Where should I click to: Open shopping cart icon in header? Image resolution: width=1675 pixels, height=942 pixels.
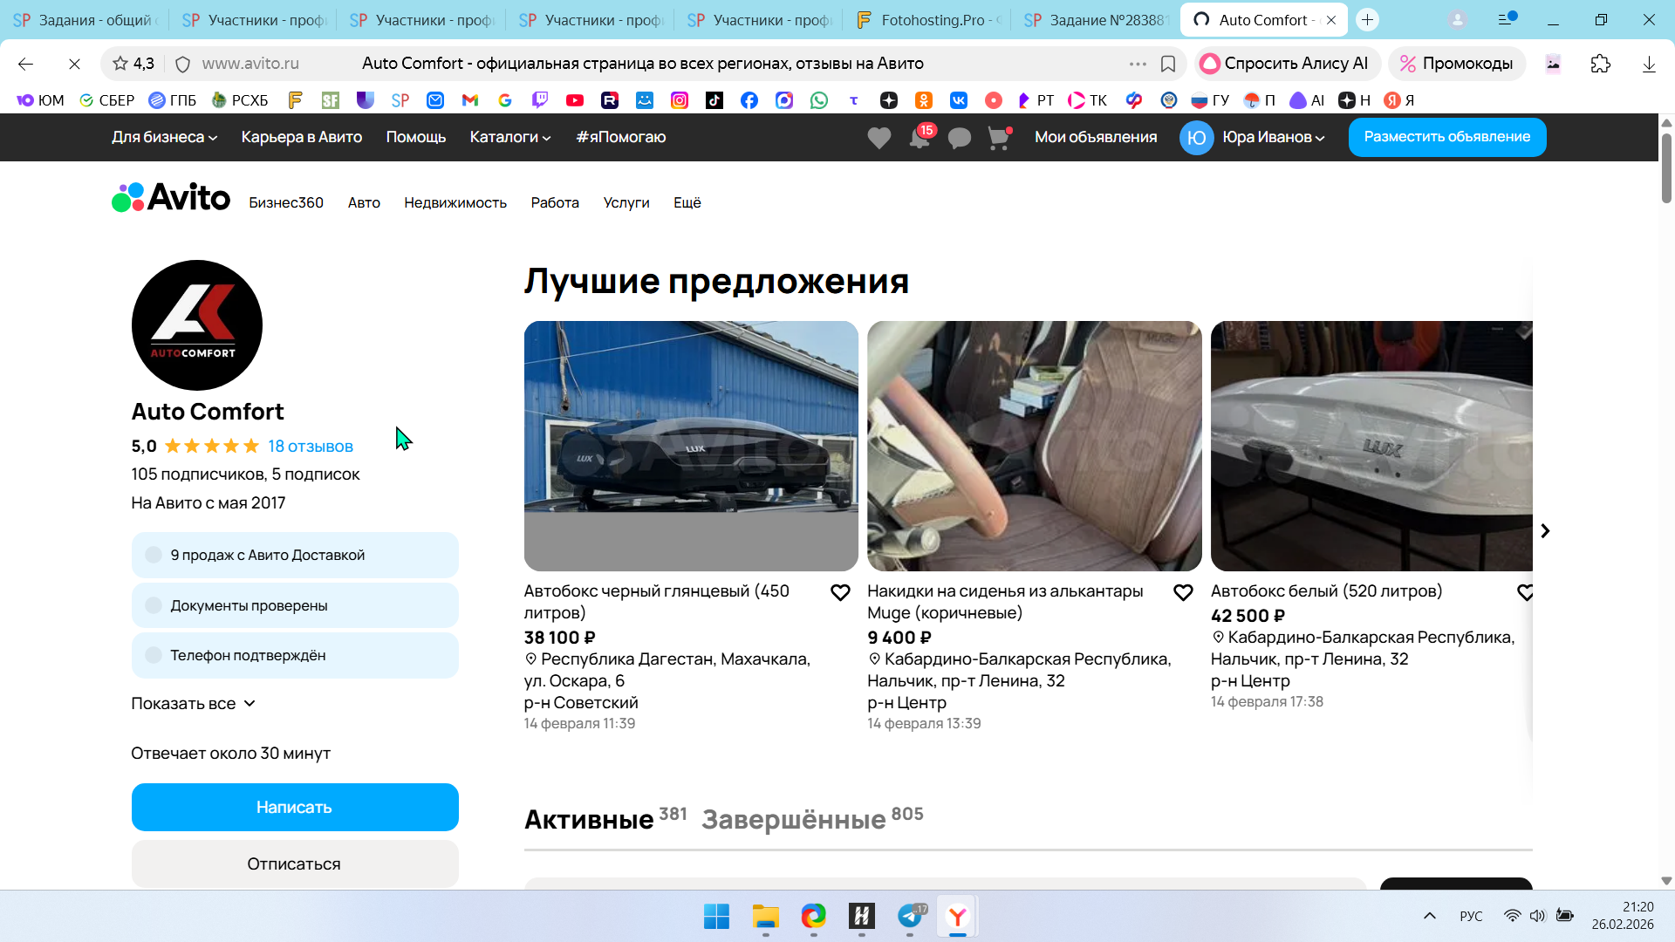click(x=998, y=138)
